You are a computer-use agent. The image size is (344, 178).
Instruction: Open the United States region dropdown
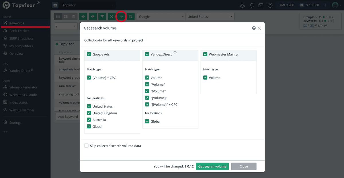tap(210, 17)
